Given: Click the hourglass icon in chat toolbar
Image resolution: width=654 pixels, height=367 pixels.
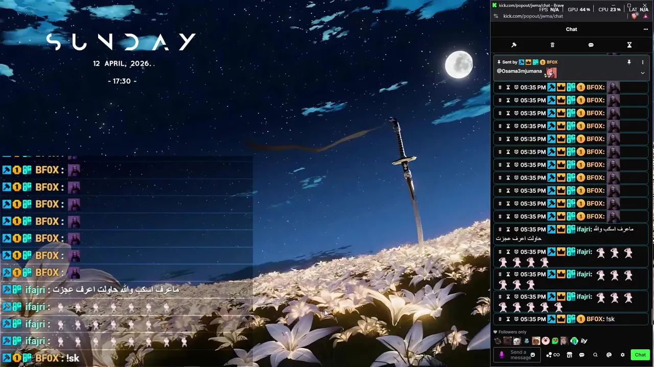Looking at the screenshot, I should [x=629, y=45].
